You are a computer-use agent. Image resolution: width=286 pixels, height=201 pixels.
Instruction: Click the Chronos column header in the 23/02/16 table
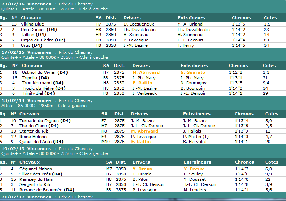[241, 18]
